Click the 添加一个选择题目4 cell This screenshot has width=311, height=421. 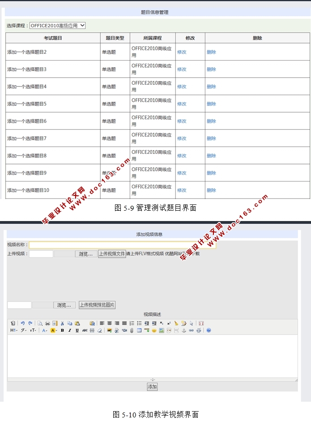[x=53, y=87]
